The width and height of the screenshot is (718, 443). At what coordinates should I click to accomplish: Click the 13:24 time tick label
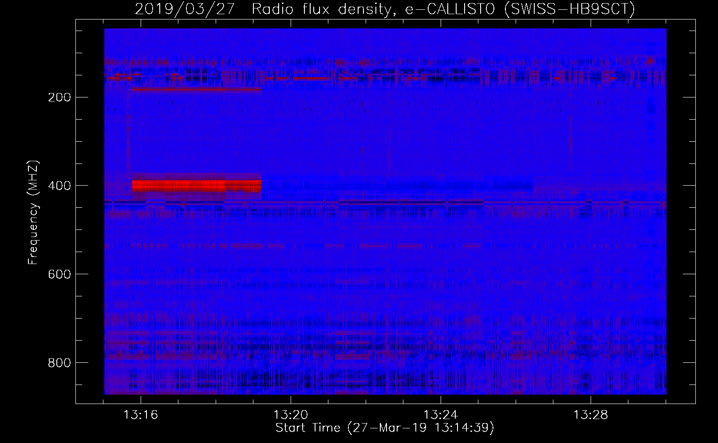pyautogui.click(x=441, y=415)
